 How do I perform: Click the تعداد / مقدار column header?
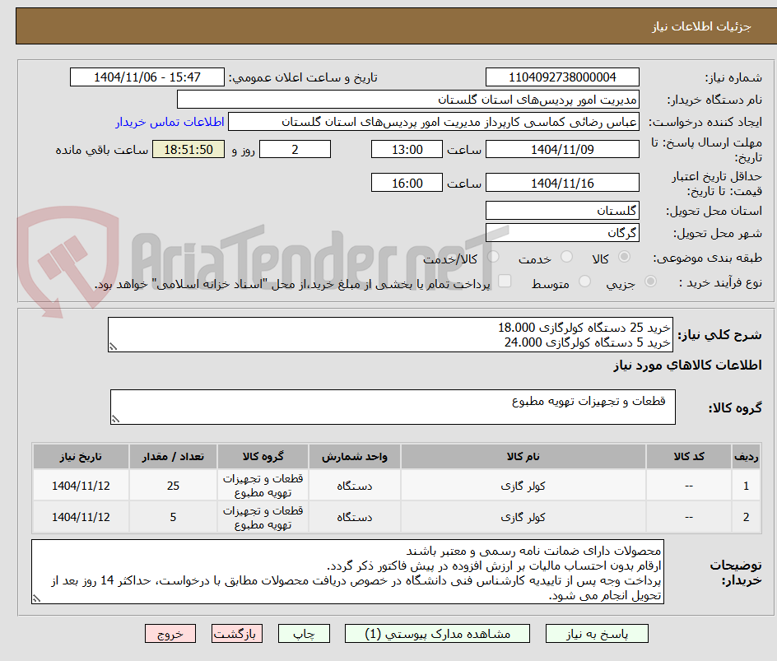point(173,456)
